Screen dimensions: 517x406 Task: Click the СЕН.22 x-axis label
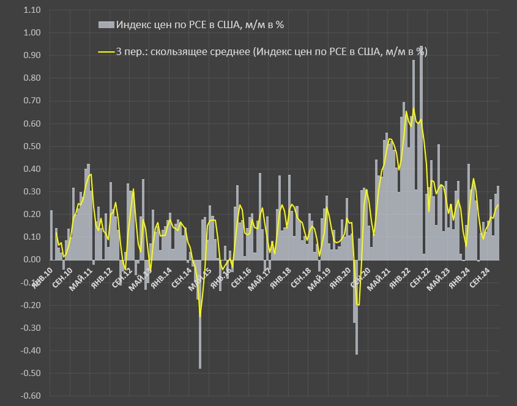pos(421,278)
